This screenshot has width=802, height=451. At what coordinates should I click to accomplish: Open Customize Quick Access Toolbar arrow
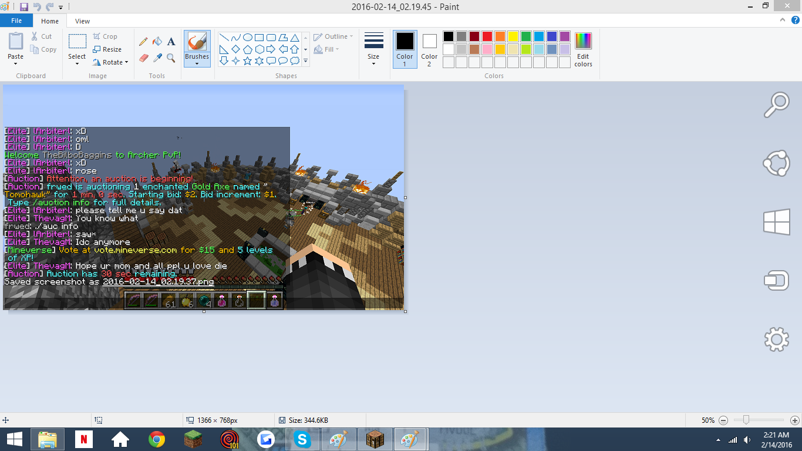pos(61,8)
